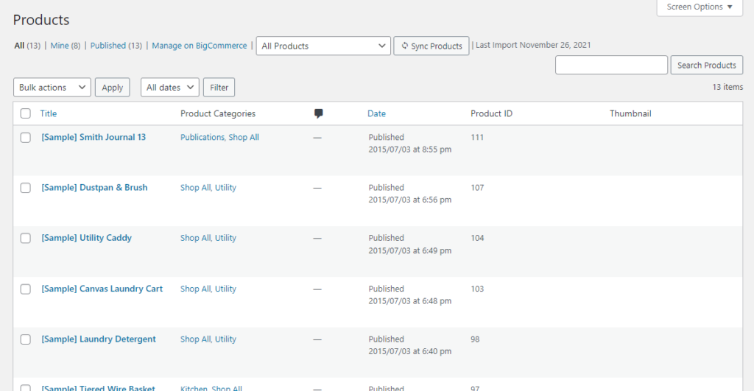
Task: Click Shop All in Laundry Detergent row
Action: pyautogui.click(x=196, y=339)
